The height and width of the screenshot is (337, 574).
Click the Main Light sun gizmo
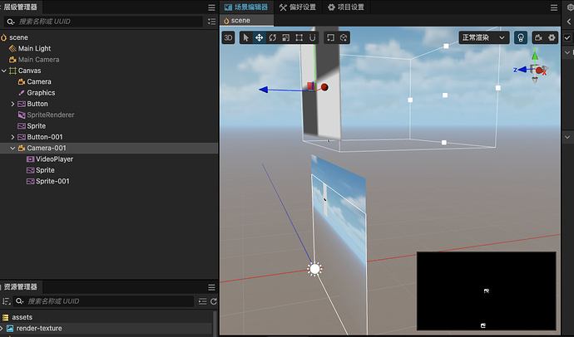click(314, 269)
